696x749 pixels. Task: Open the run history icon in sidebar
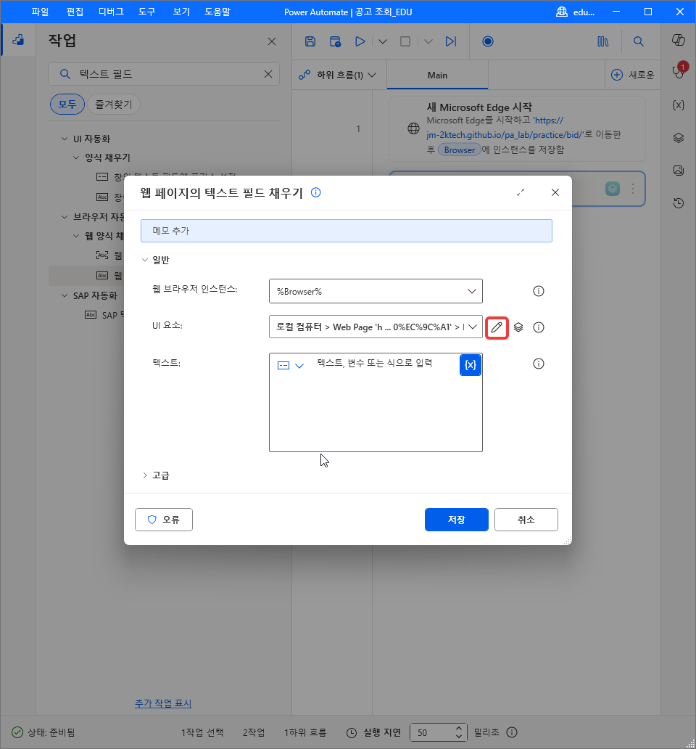(679, 203)
